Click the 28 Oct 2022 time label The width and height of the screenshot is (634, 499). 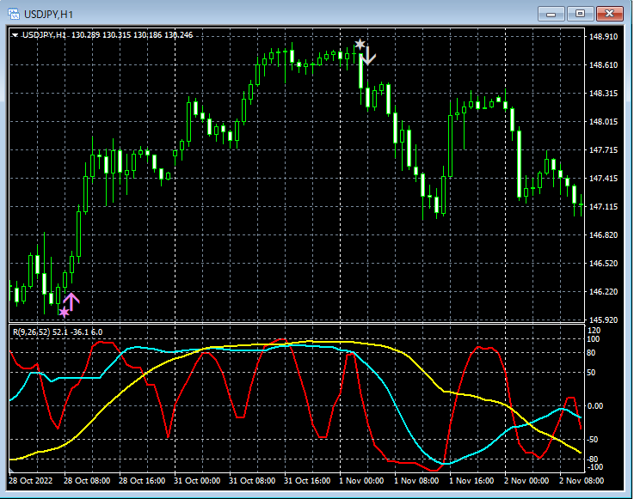(x=31, y=481)
